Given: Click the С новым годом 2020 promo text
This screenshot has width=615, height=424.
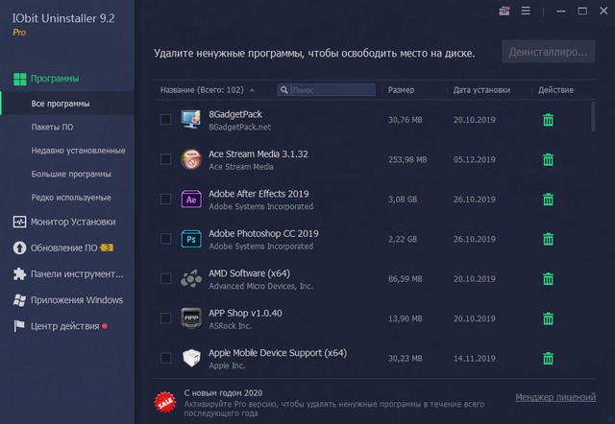Looking at the screenshot, I should tap(223, 393).
